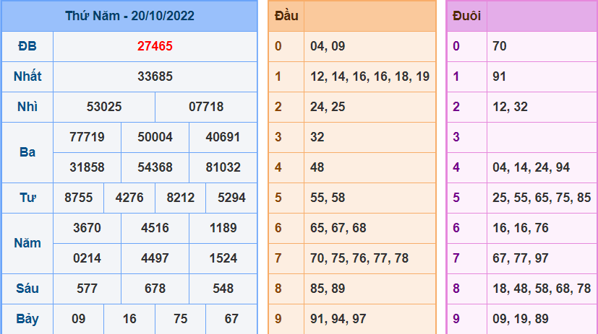Select the Ba prize number 77719
The width and height of the screenshot is (598, 334).
(87, 137)
